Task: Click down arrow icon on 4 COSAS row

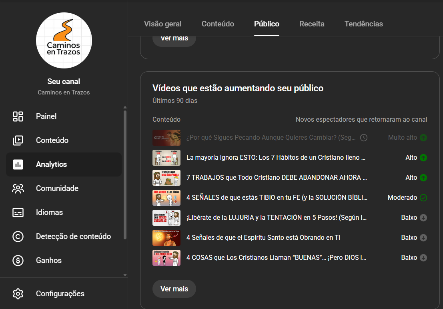Action: 423,258
